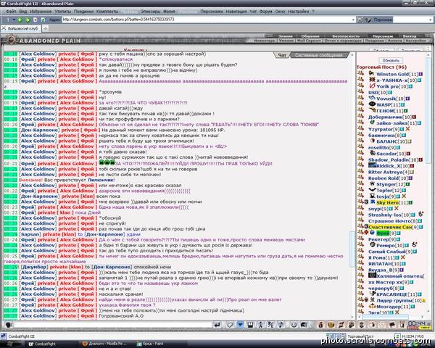Switch to Системные сообщения tab
The image size is (435, 348).
(x=318, y=55)
